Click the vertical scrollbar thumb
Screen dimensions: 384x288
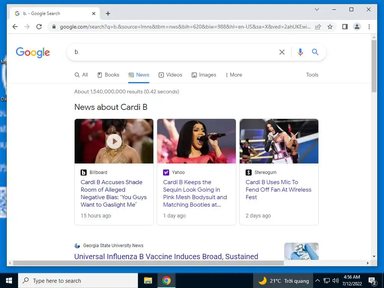pos(374,66)
